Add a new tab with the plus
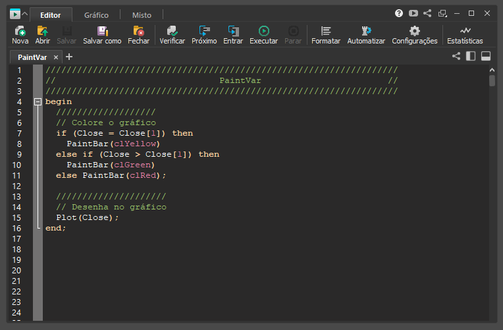 point(69,57)
